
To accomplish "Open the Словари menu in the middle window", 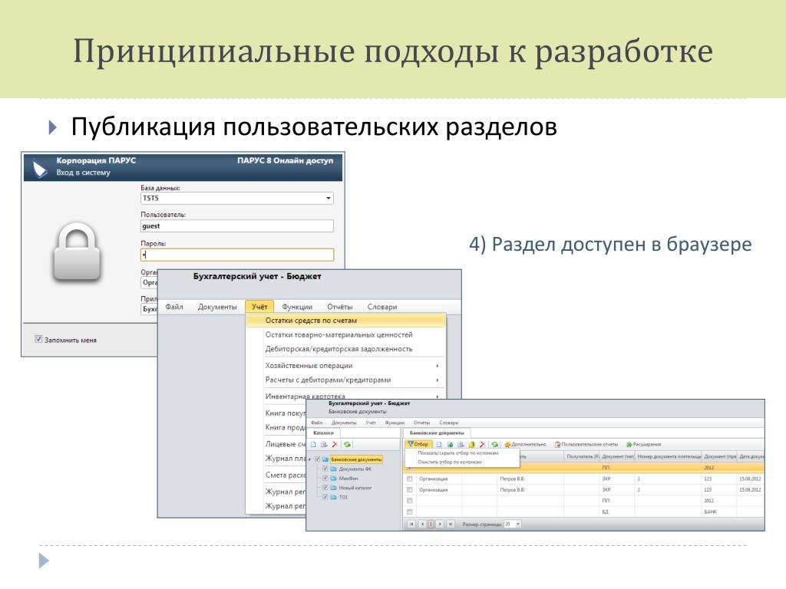I will [382, 307].
